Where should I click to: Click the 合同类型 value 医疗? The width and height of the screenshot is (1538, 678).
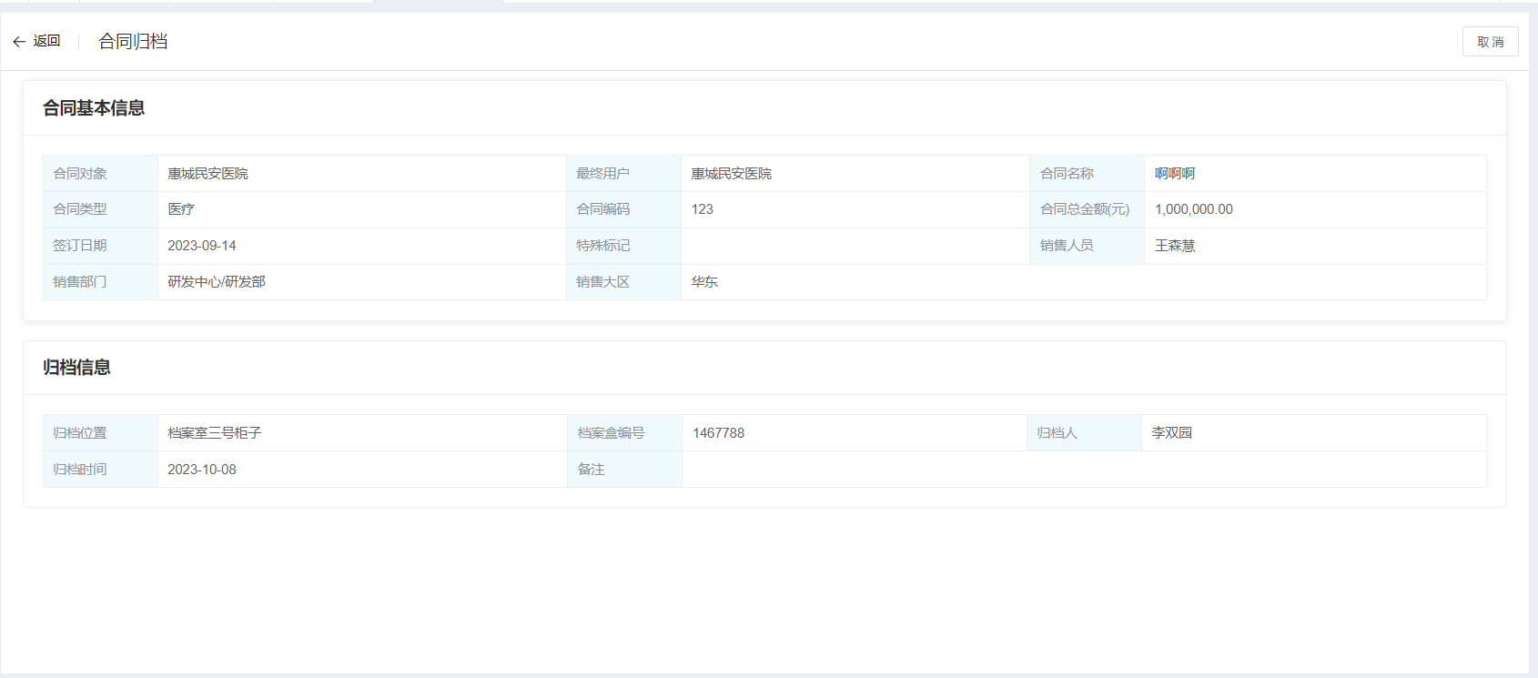(x=181, y=209)
